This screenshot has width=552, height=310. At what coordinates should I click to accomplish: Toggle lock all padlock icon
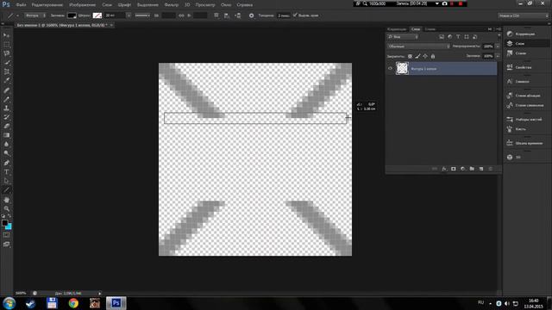(x=433, y=56)
